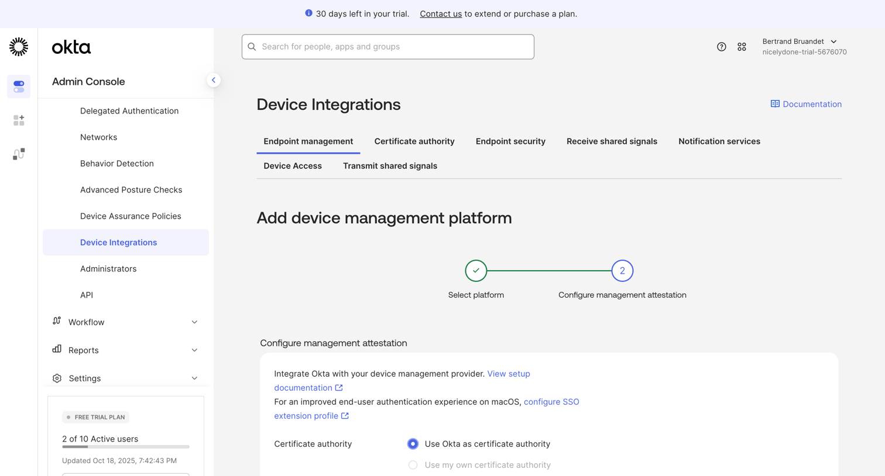Expand the Settings menu chevron
The height and width of the screenshot is (476, 885).
click(x=194, y=378)
